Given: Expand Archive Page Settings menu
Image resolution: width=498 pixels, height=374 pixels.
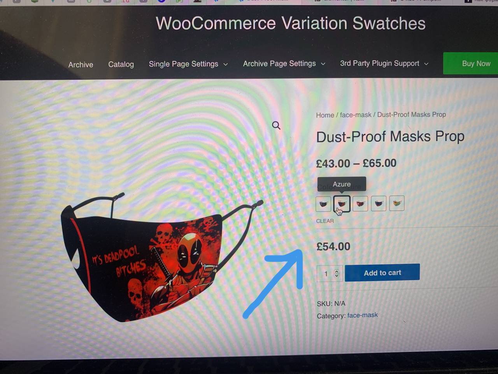Looking at the screenshot, I should pyautogui.click(x=284, y=64).
